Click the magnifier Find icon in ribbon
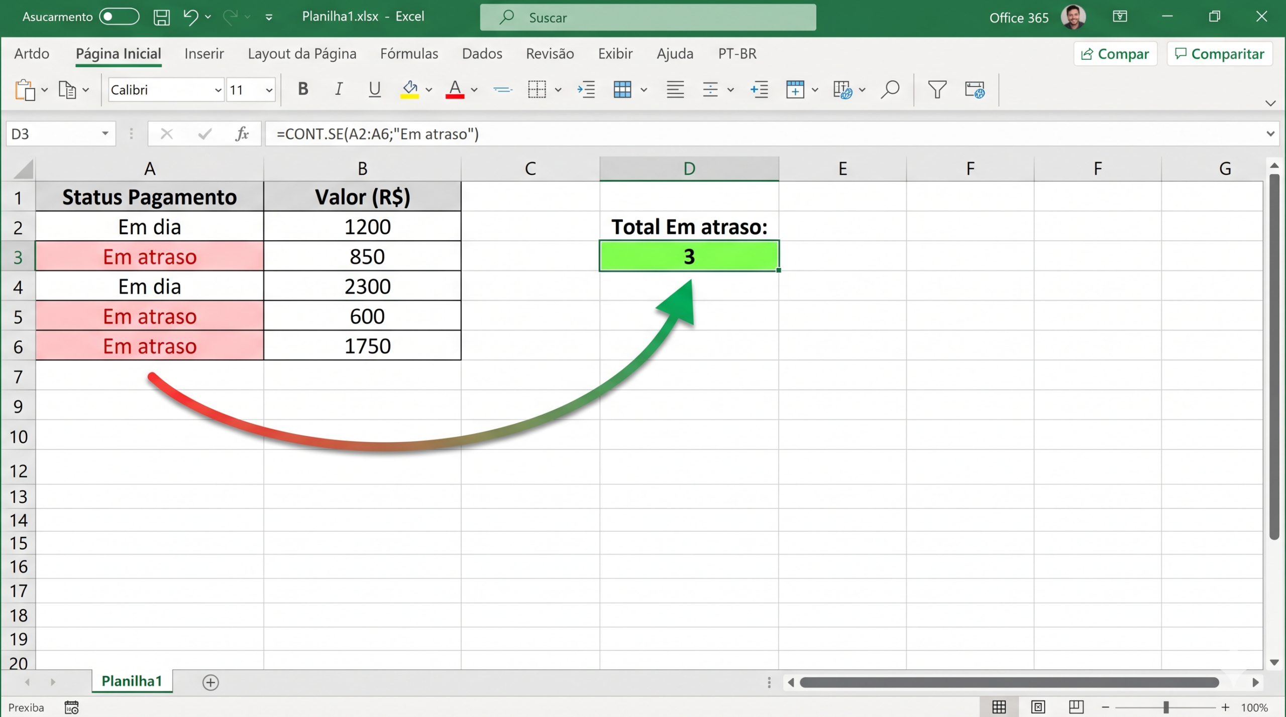The width and height of the screenshot is (1286, 717). tap(890, 90)
